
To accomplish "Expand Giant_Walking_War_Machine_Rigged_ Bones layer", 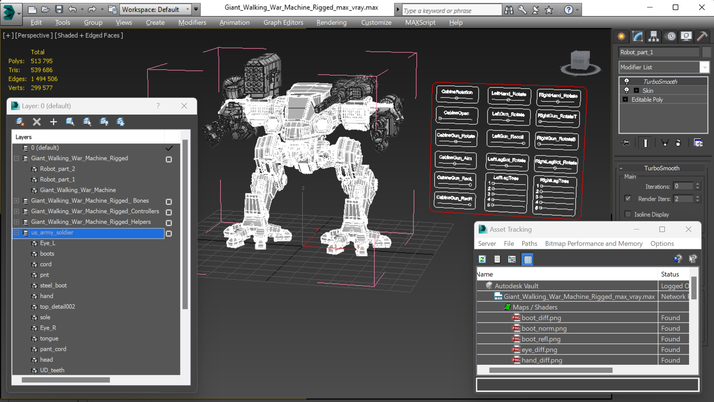I will pos(17,201).
